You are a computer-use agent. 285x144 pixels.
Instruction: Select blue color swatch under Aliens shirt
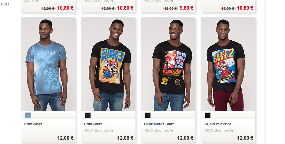click(28, 115)
